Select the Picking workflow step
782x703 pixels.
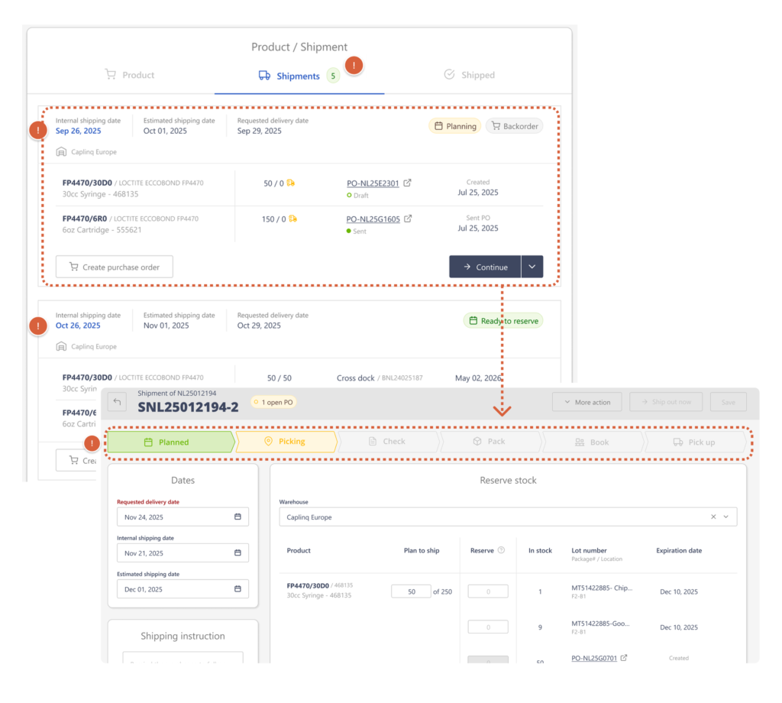click(x=285, y=442)
